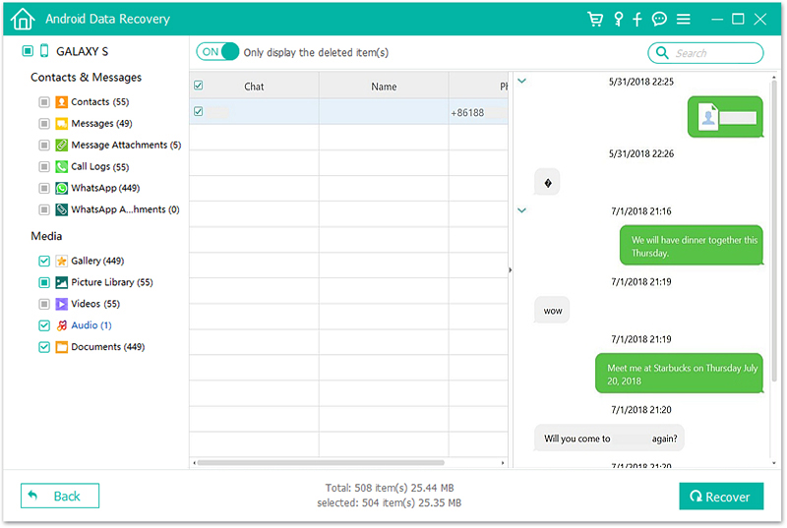The width and height of the screenshot is (787, 528).
Task: Click the register key icon
Action: (619, 19)
